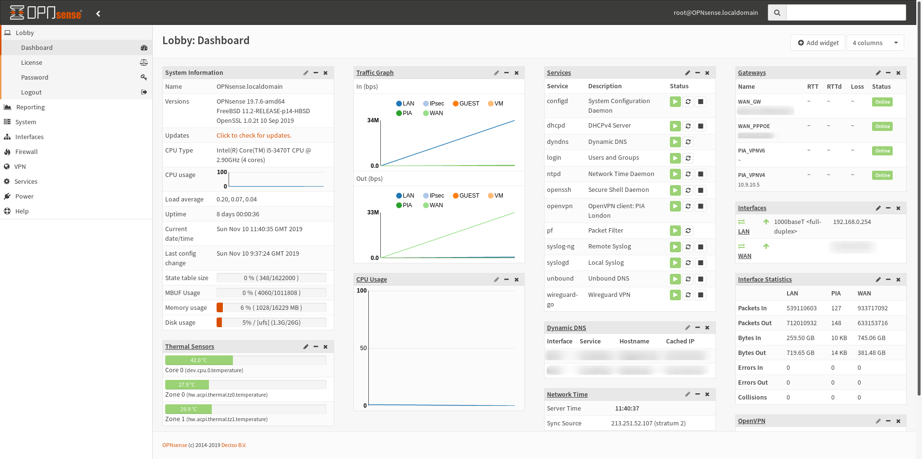
Task: Open the 4 columns dropdown
Action: (x=875, y=43)
